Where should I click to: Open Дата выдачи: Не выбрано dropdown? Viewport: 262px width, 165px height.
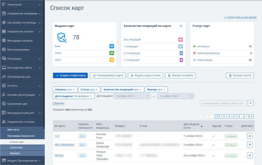click(x=74, y=96)
